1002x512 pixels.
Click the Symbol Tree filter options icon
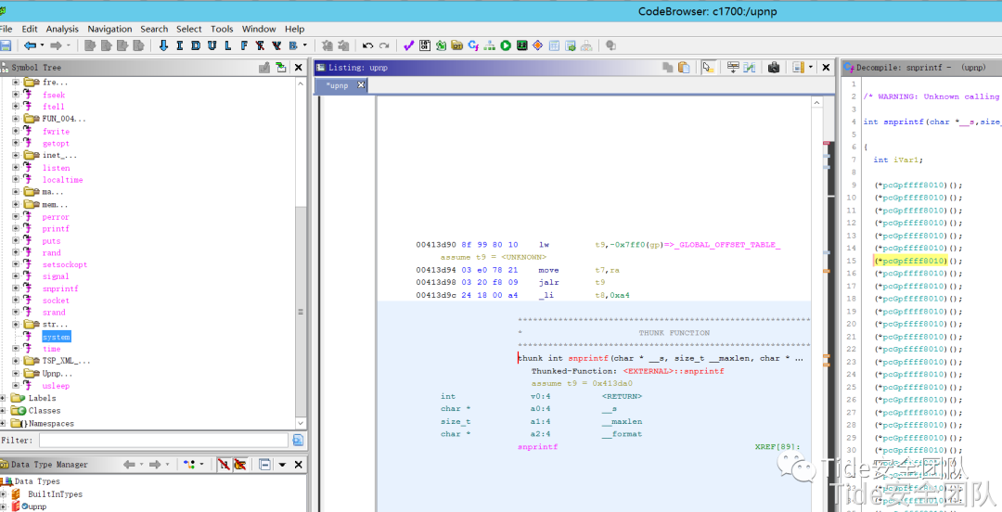[x=298, y=440]
